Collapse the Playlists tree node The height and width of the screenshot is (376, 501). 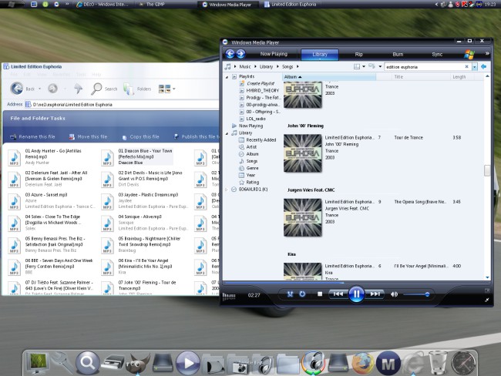pos(227,77)
